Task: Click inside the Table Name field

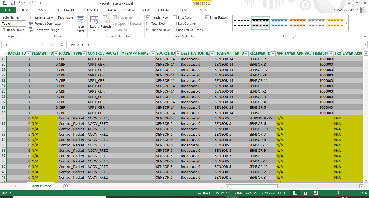Action: pyautogui.click(x=13, y=23)
